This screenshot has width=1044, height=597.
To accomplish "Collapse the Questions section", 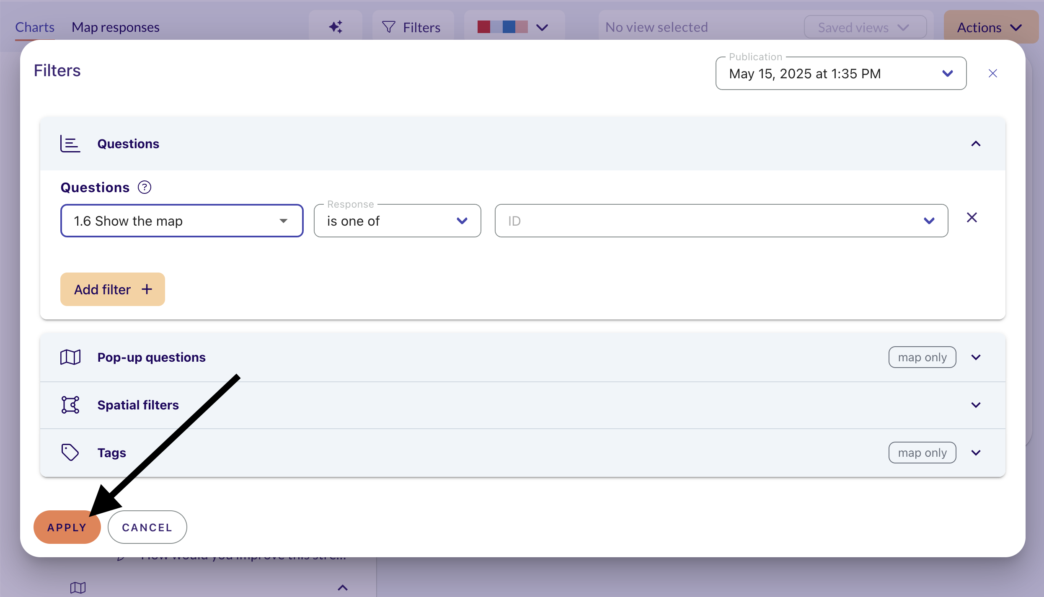I will pyautogui.click(x=976, y=144).
